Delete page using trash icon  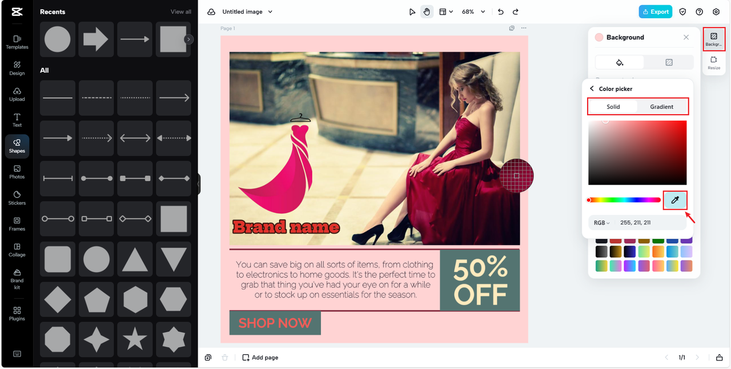pos(225,358)
